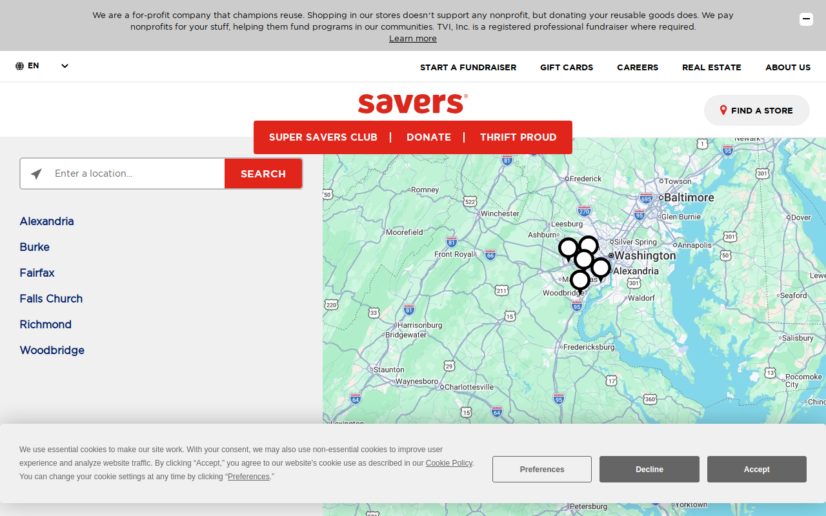The height and width of the screenshot is (516, 826).
Task: Click Leesburg on the map
Action: [567, 224]
